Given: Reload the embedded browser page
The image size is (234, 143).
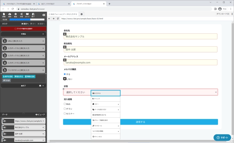Looking at the screenshot, I should [x=58, y=19].
